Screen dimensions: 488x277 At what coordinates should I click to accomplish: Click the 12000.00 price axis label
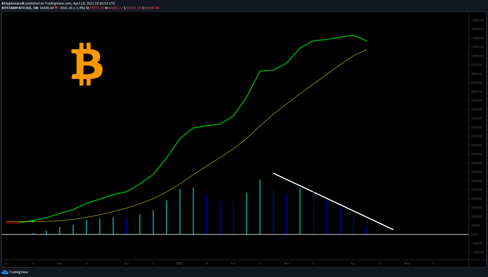(x=477, y=20)
